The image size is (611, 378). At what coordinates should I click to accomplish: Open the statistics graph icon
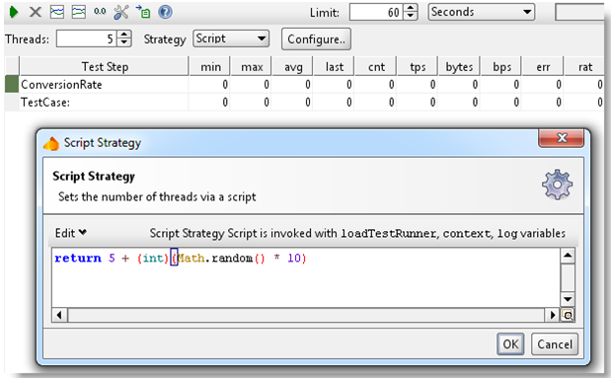[57, 12]
